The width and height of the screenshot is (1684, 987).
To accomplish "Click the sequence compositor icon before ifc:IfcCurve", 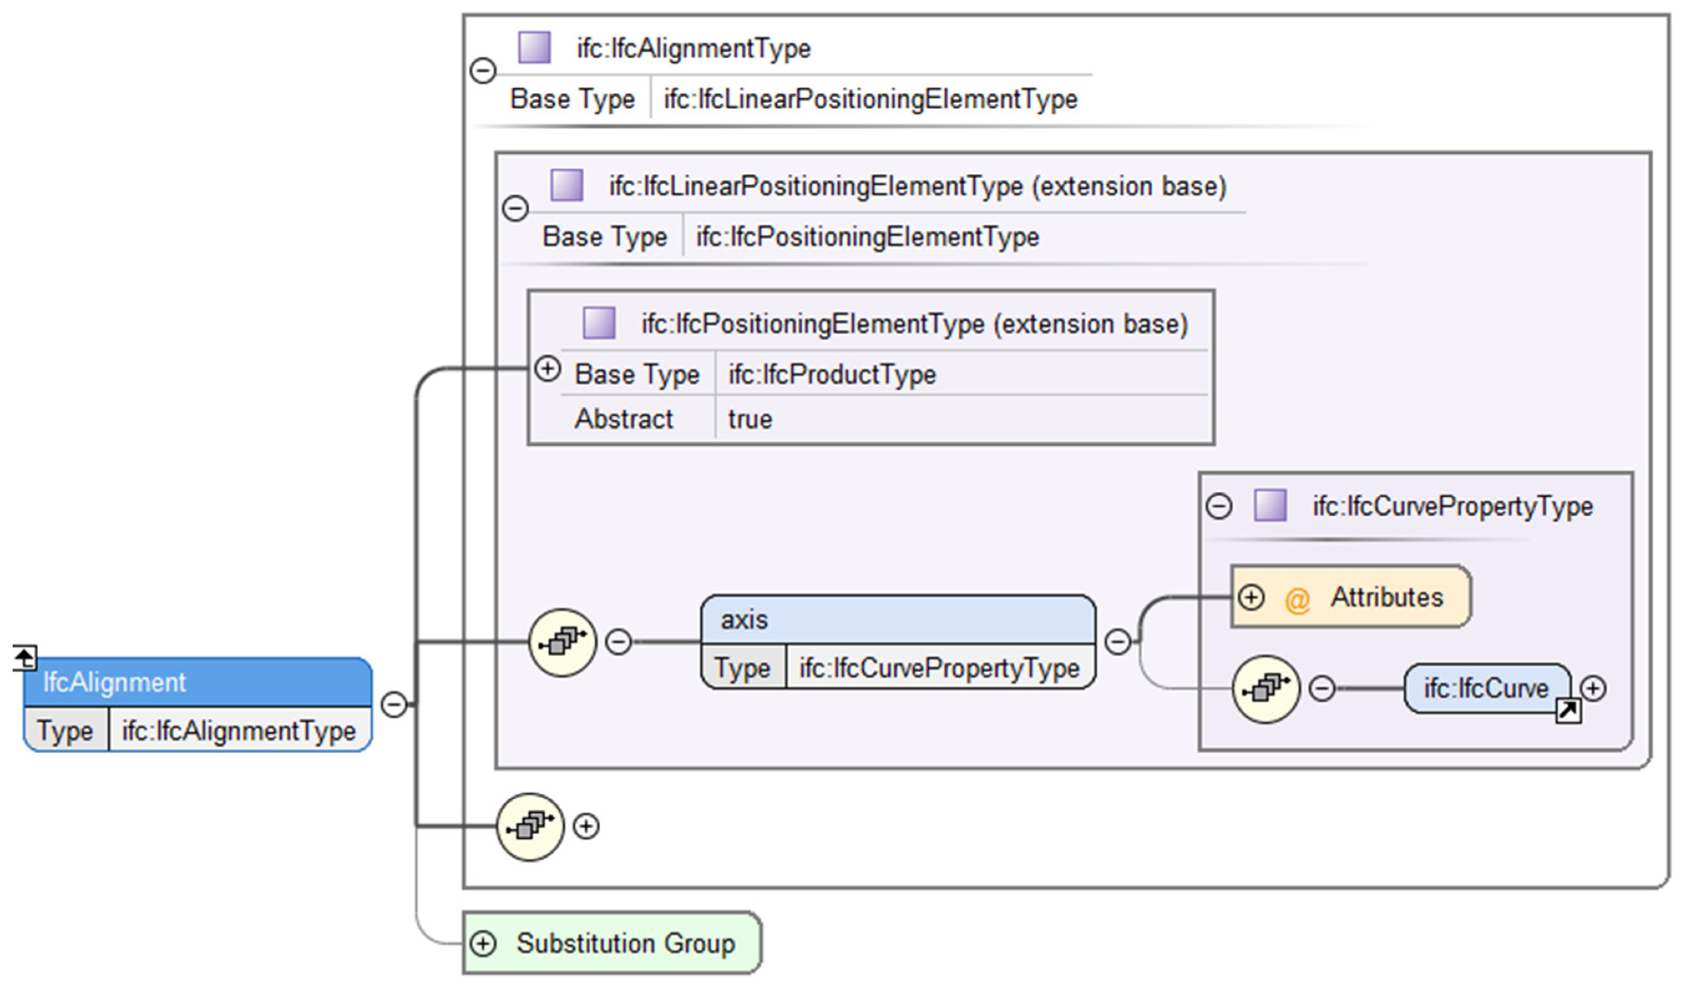I will point(1265,689).
